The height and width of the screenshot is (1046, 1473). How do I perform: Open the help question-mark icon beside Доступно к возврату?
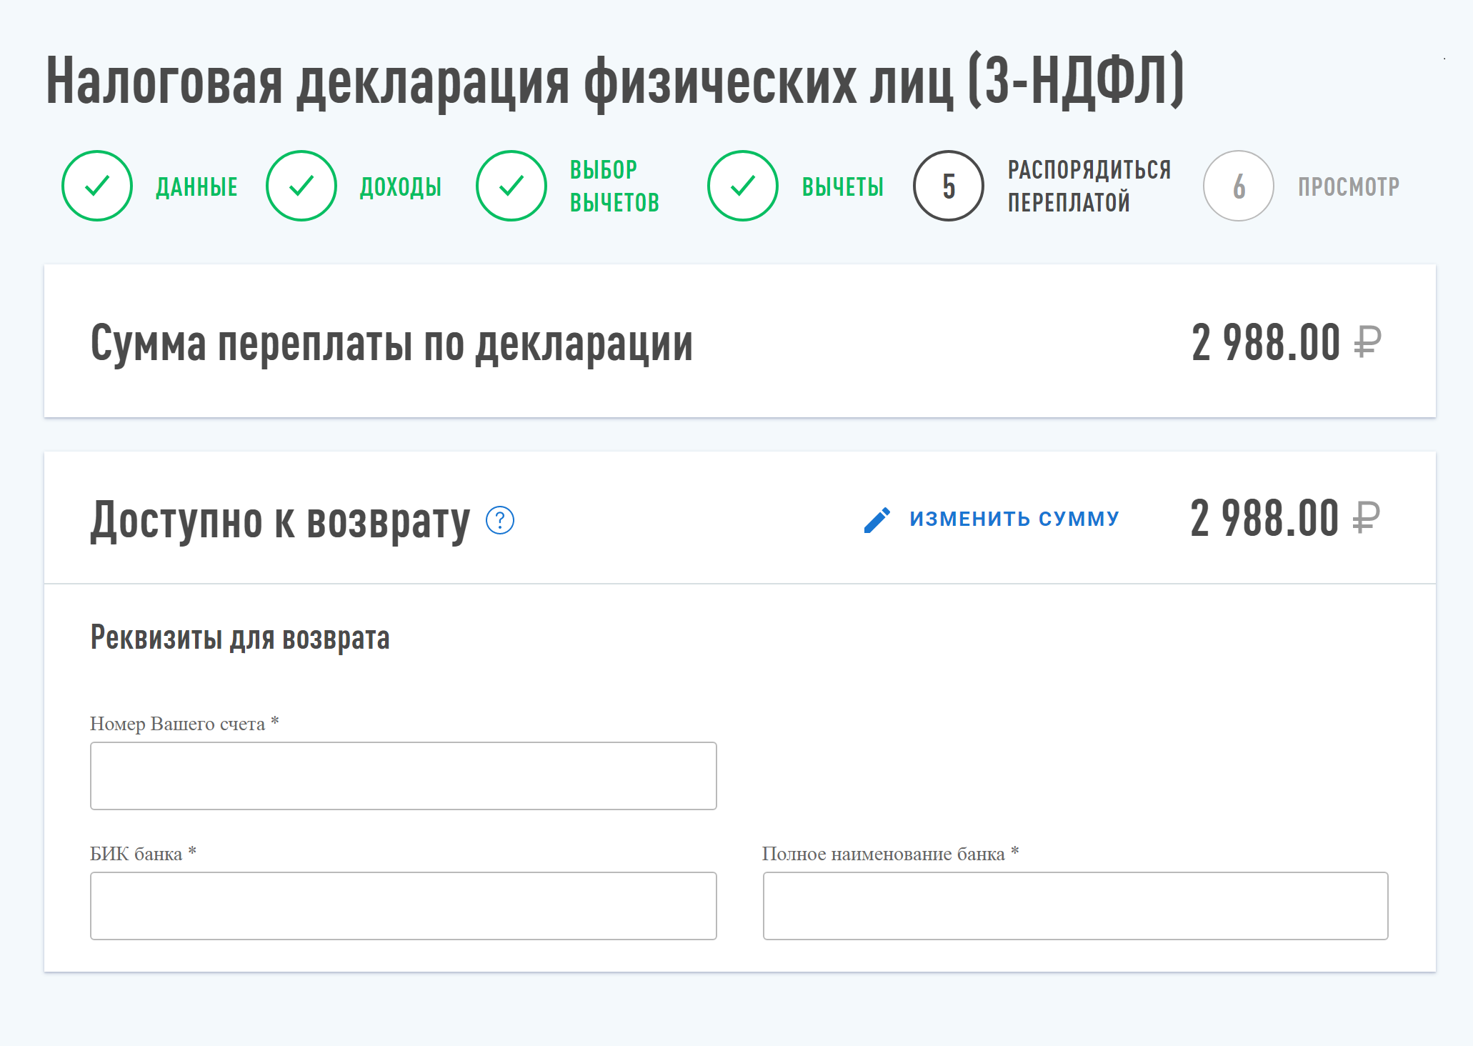[x=500, y=520]
